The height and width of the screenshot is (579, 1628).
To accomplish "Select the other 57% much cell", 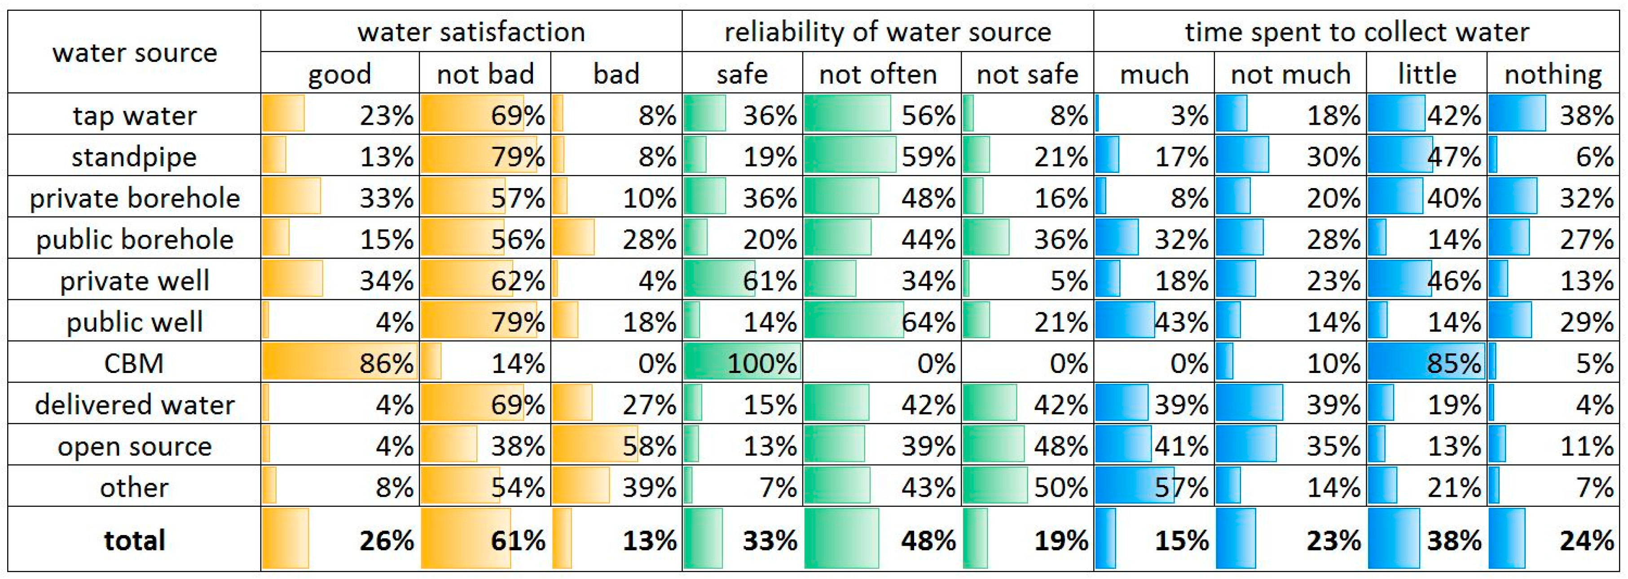I will (1154, 486).
